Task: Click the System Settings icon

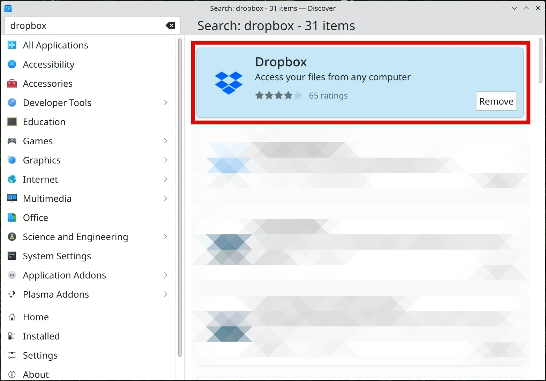Action: [12, 256]
